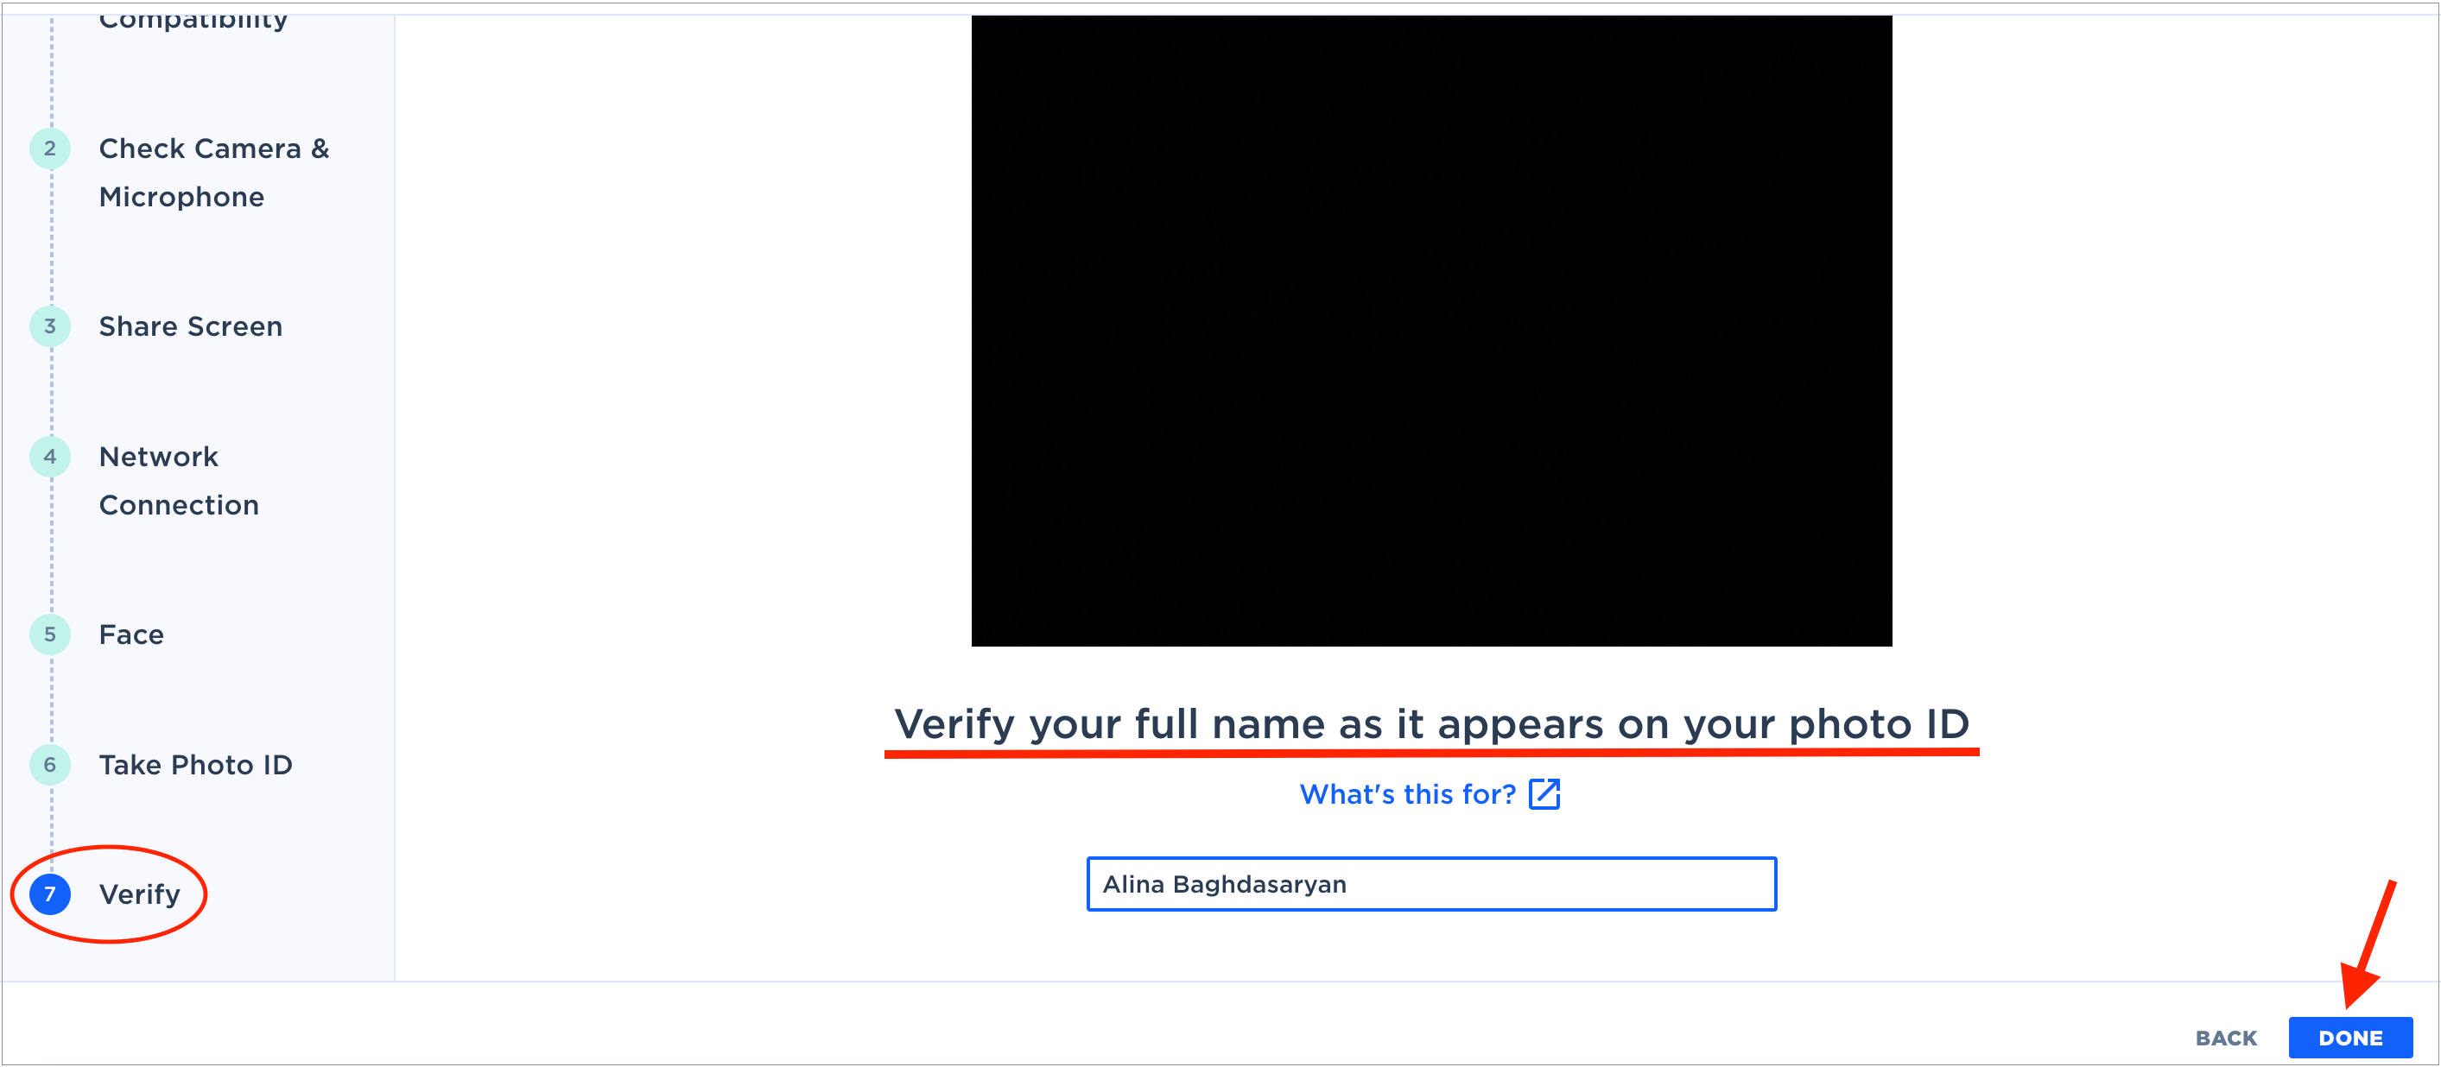Click the step 3 number badge

[50, 326]
